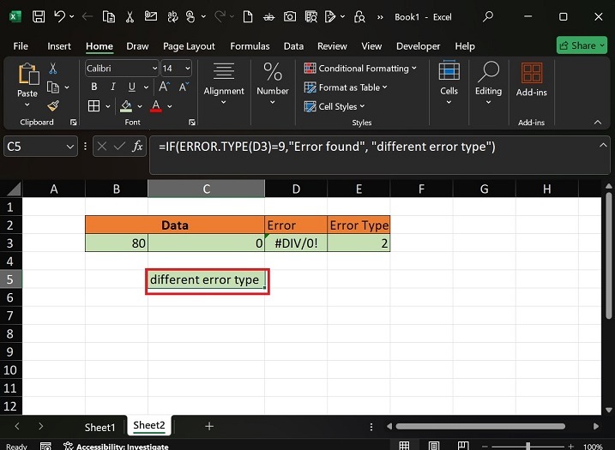Expand the Name Box dropdown arrow

click(x=70, y=147)
